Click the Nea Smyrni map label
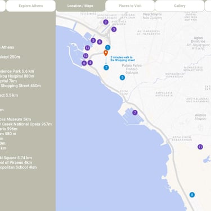Viewport: 211px width, 211px height. (152, 16)
